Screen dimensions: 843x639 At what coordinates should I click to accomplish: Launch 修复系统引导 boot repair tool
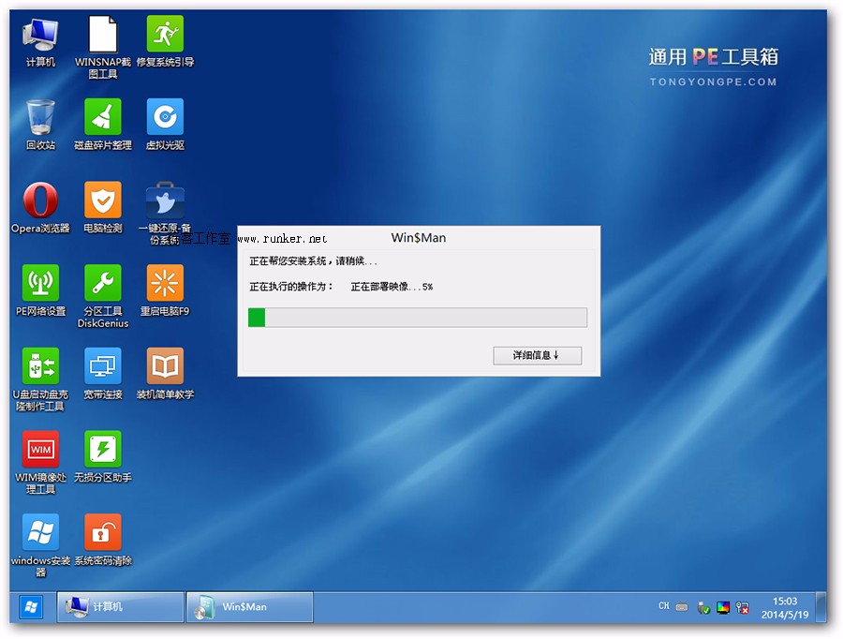(x=165, y=36)
